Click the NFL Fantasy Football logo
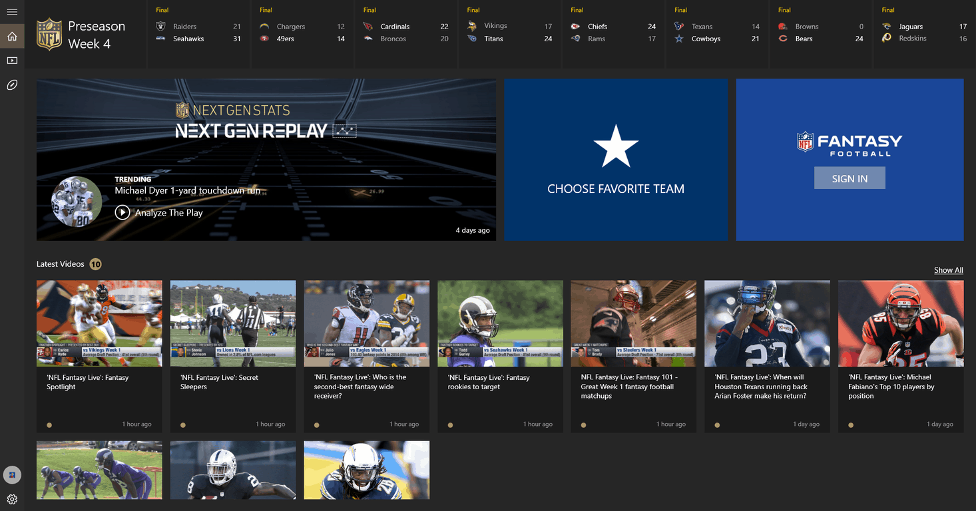Viewport: 976px width, 511px height. [850, 144]
